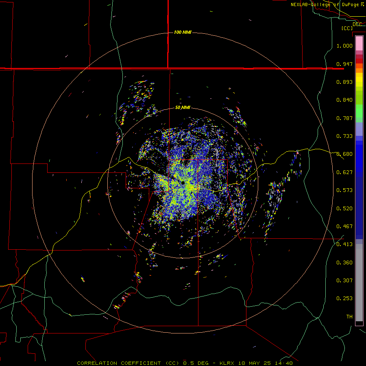Select the 1.000 value on the scale
The image size is (366, 366).
[344, 46]
